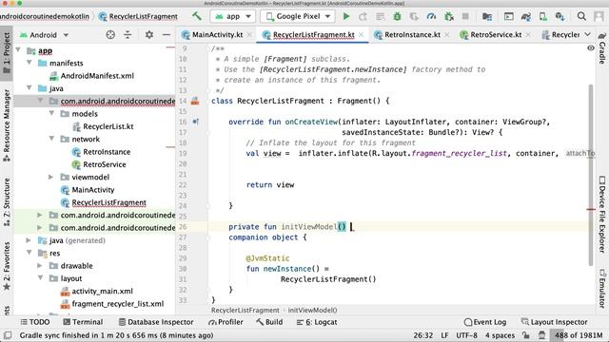Open AndroidManifest.xml in project tree

92,76
